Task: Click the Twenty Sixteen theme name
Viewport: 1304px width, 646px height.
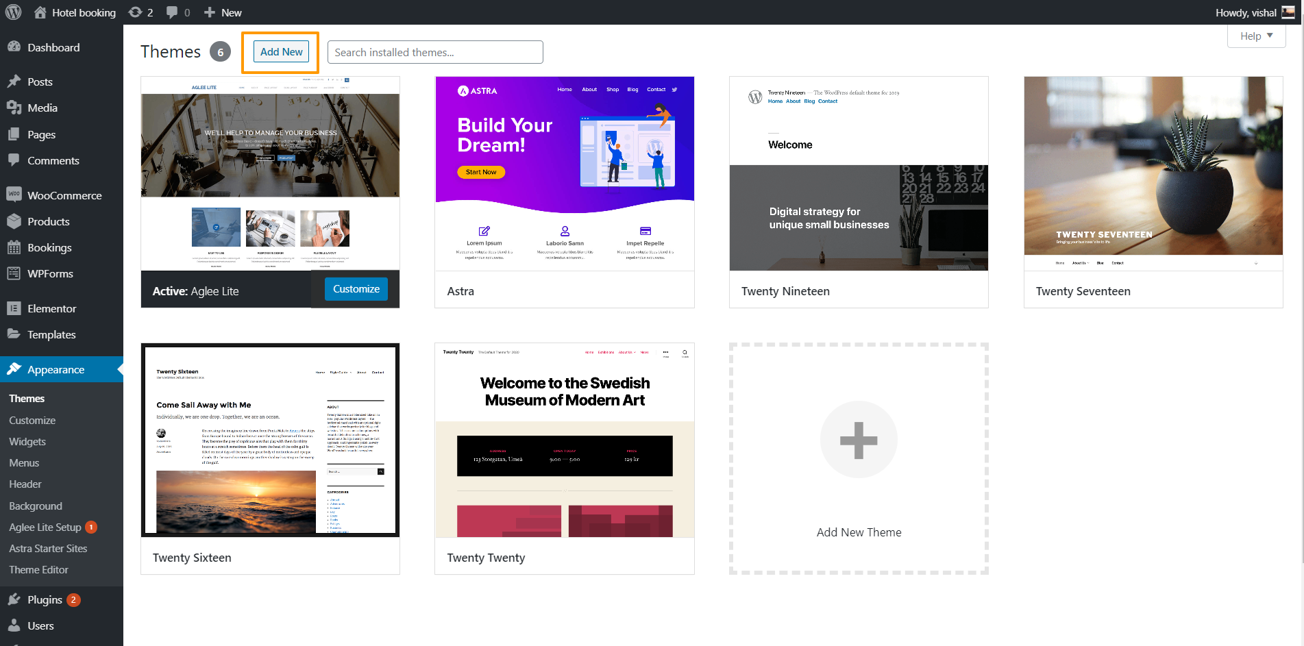Action: [x=192, y=558]
